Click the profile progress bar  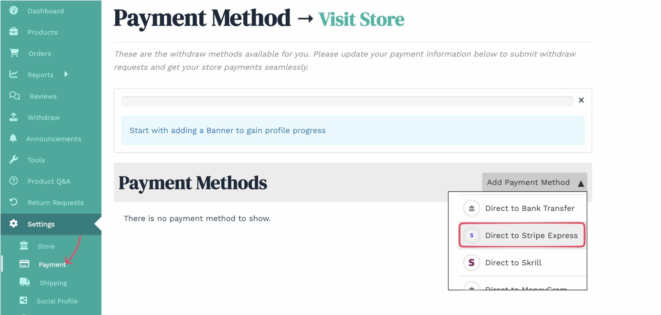click(x=347, y=101)
